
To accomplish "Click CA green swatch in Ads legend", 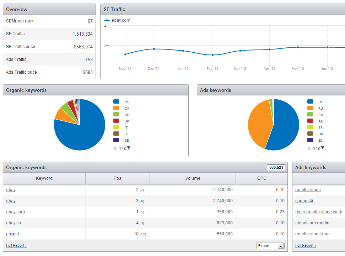I will (x=310, y=114).
